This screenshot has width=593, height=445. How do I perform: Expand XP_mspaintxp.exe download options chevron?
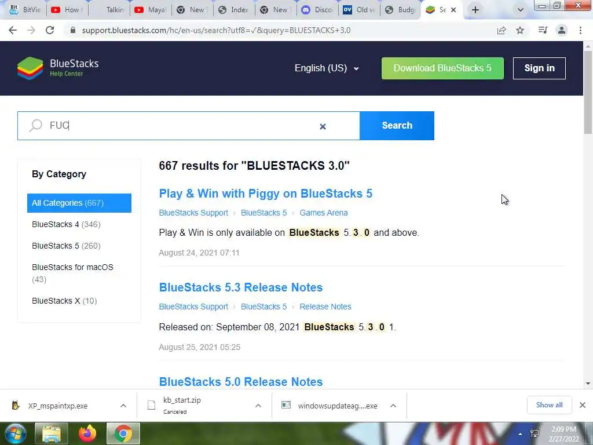click(123, 406)
